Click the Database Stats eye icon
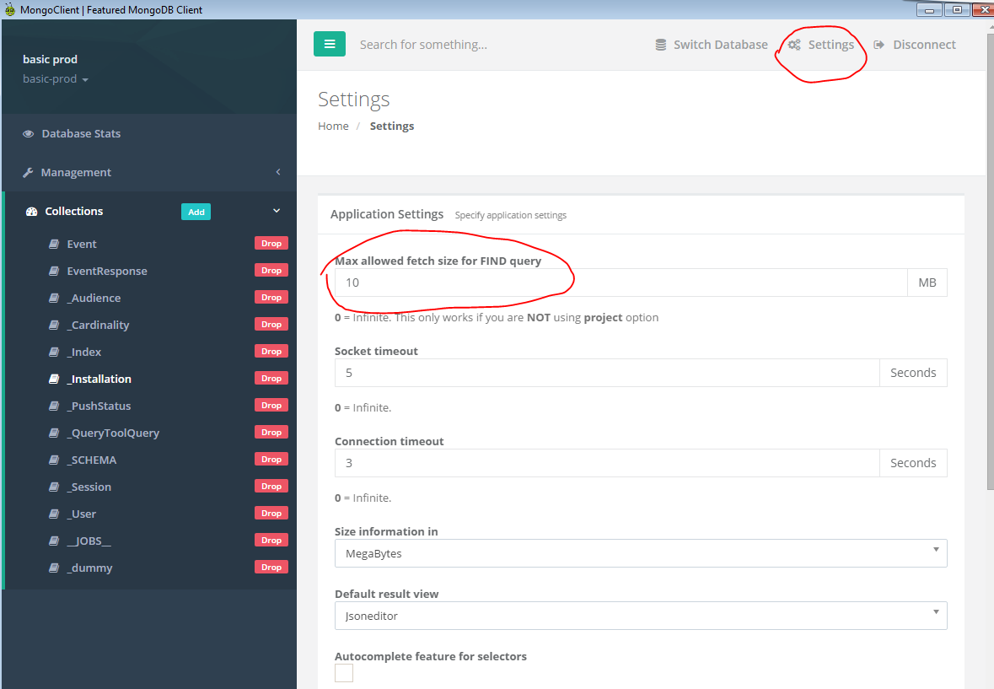The image size is (994, 689). (29, 134)
